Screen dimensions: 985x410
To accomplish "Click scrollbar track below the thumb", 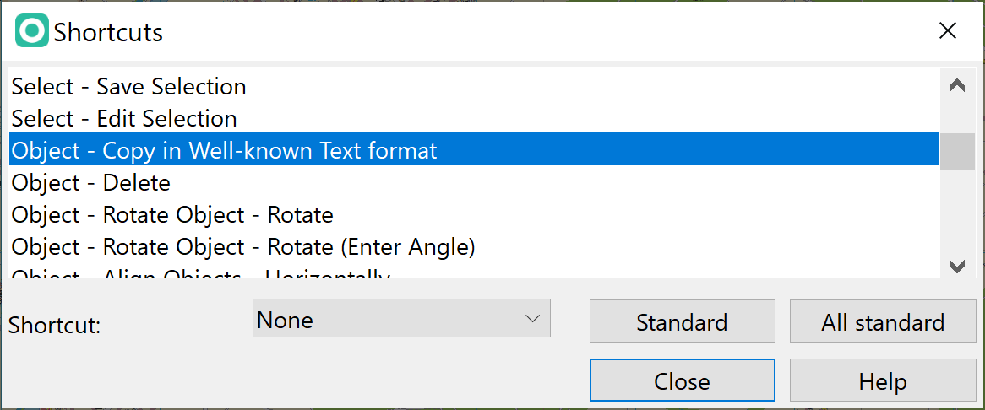I will pyautogui.click(x=957, y=212).
